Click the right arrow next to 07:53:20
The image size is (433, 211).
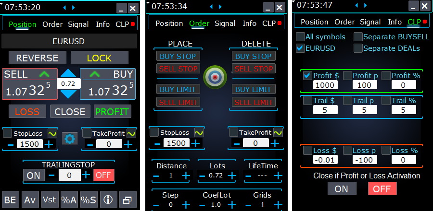[x=74, y=8]
